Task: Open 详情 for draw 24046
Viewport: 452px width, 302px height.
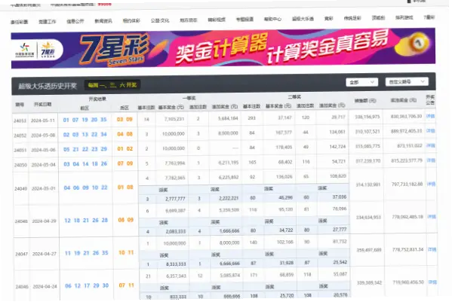Action: (432, 282)
